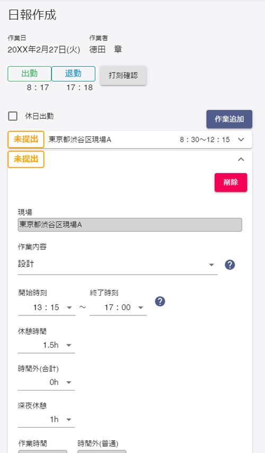Image resolution: width=265 pixels, height=453 pixels.
Task: Click the 作業時間 readonly field
Action: (43, 451)
